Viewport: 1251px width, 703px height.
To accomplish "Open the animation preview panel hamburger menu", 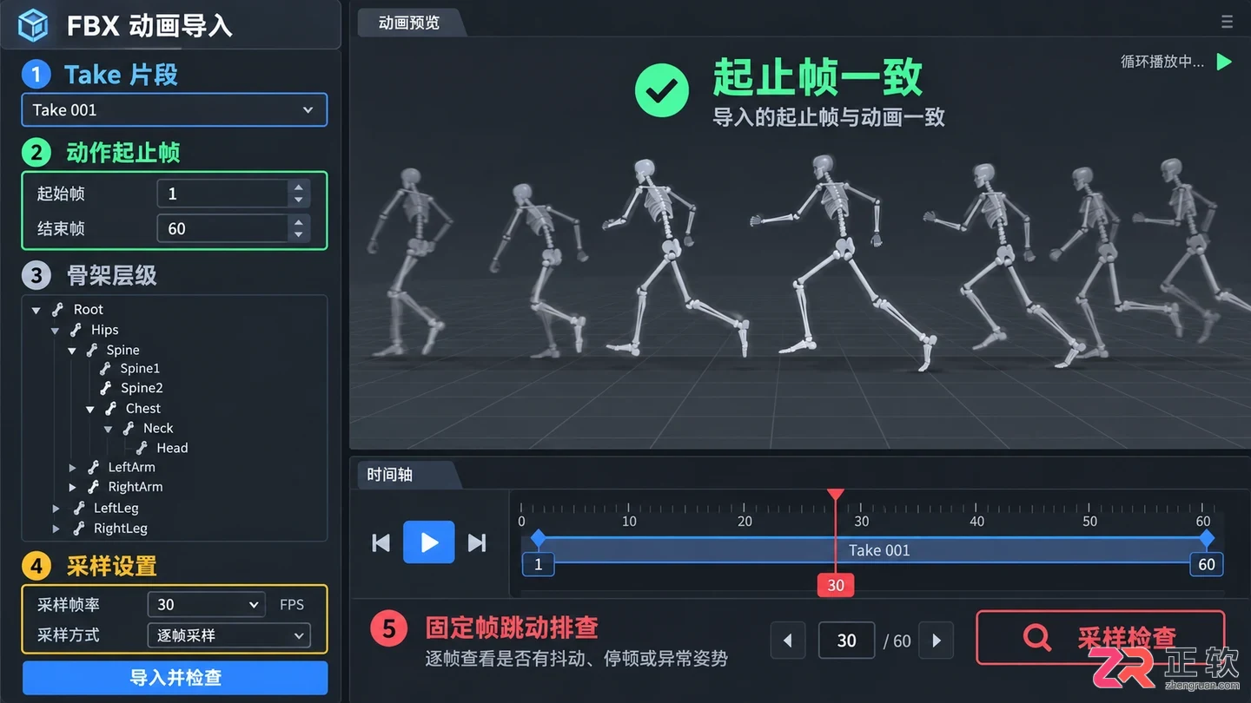I will point(1227,23).
